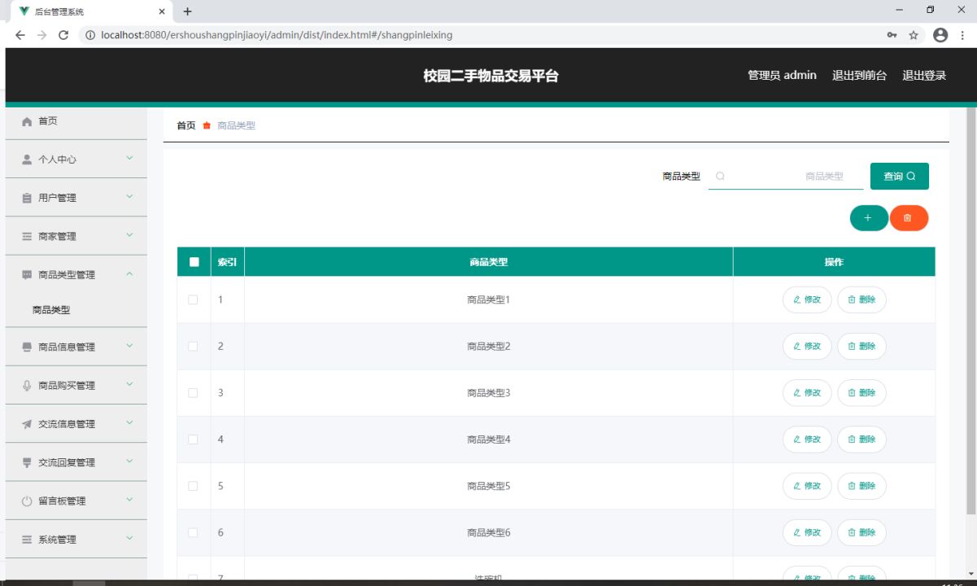Click the magnifier icon in the search field
The width and height of the screenshot is (977, 586).
click(x=720, y=176)
